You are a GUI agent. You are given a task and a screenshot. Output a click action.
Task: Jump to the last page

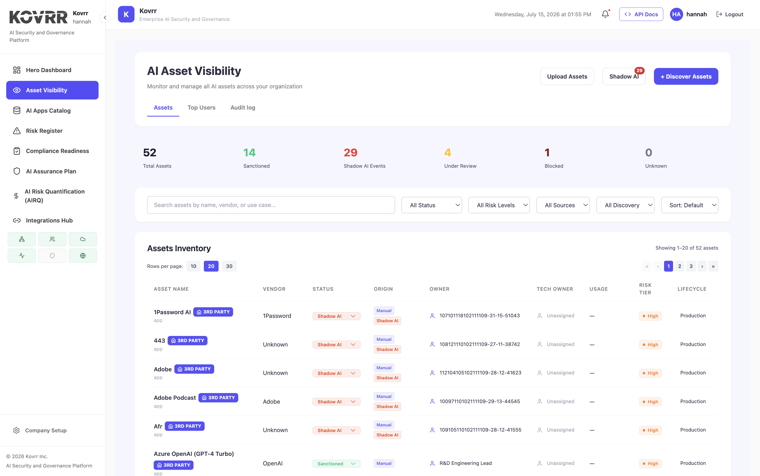713,266
